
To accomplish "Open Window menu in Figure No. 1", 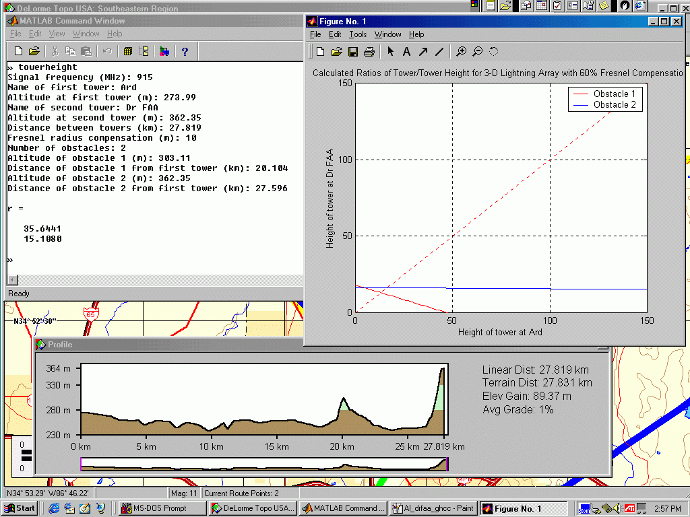I will click(387, 34).
